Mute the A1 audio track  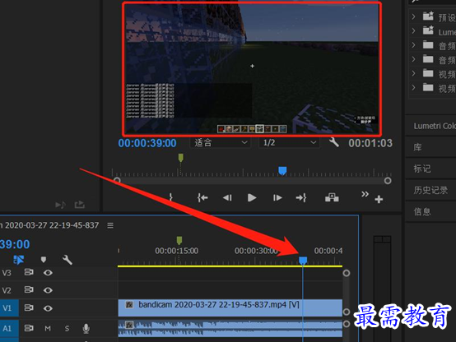48,329
